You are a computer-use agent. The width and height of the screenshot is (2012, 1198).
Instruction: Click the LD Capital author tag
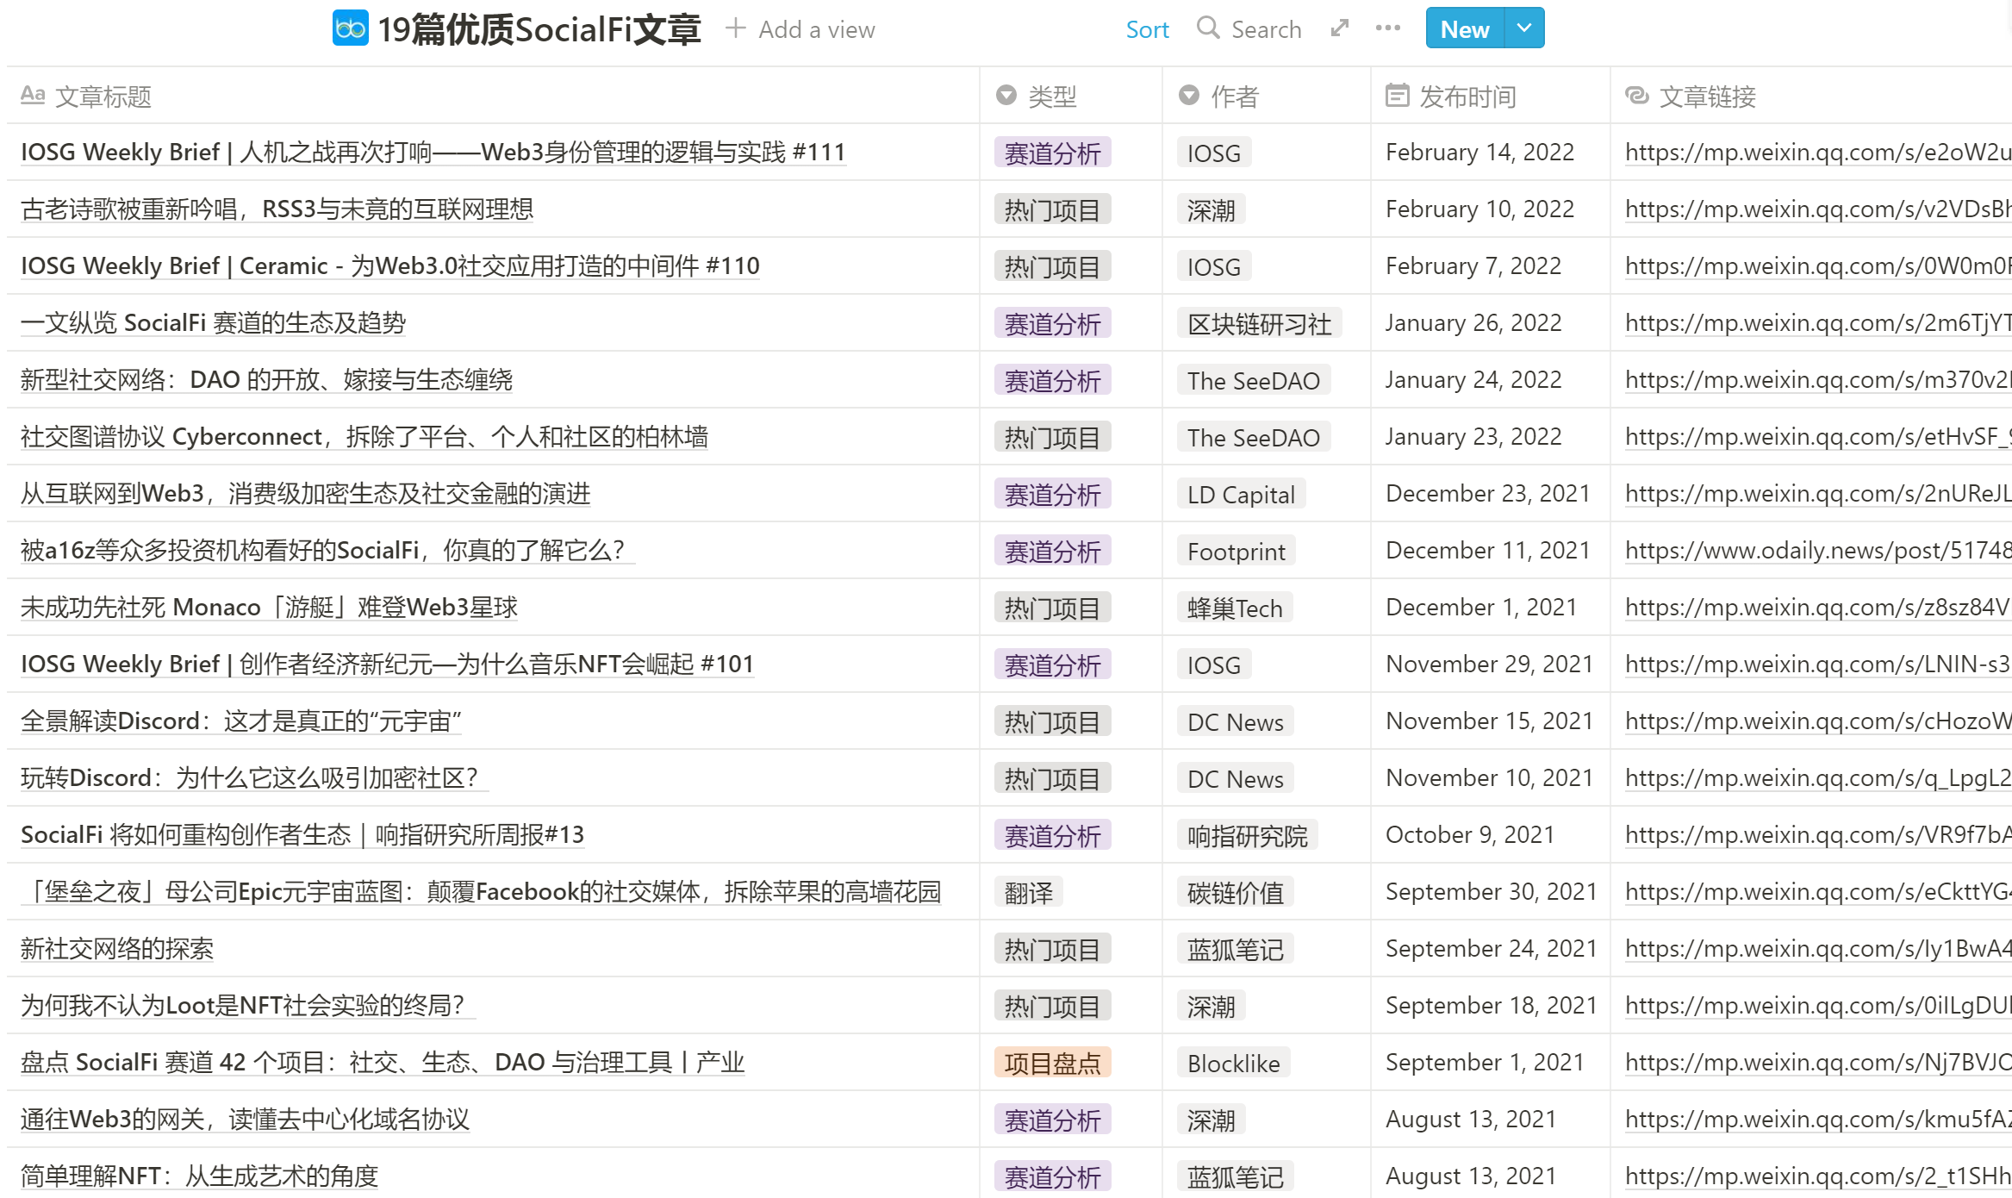pos(1240,494)
